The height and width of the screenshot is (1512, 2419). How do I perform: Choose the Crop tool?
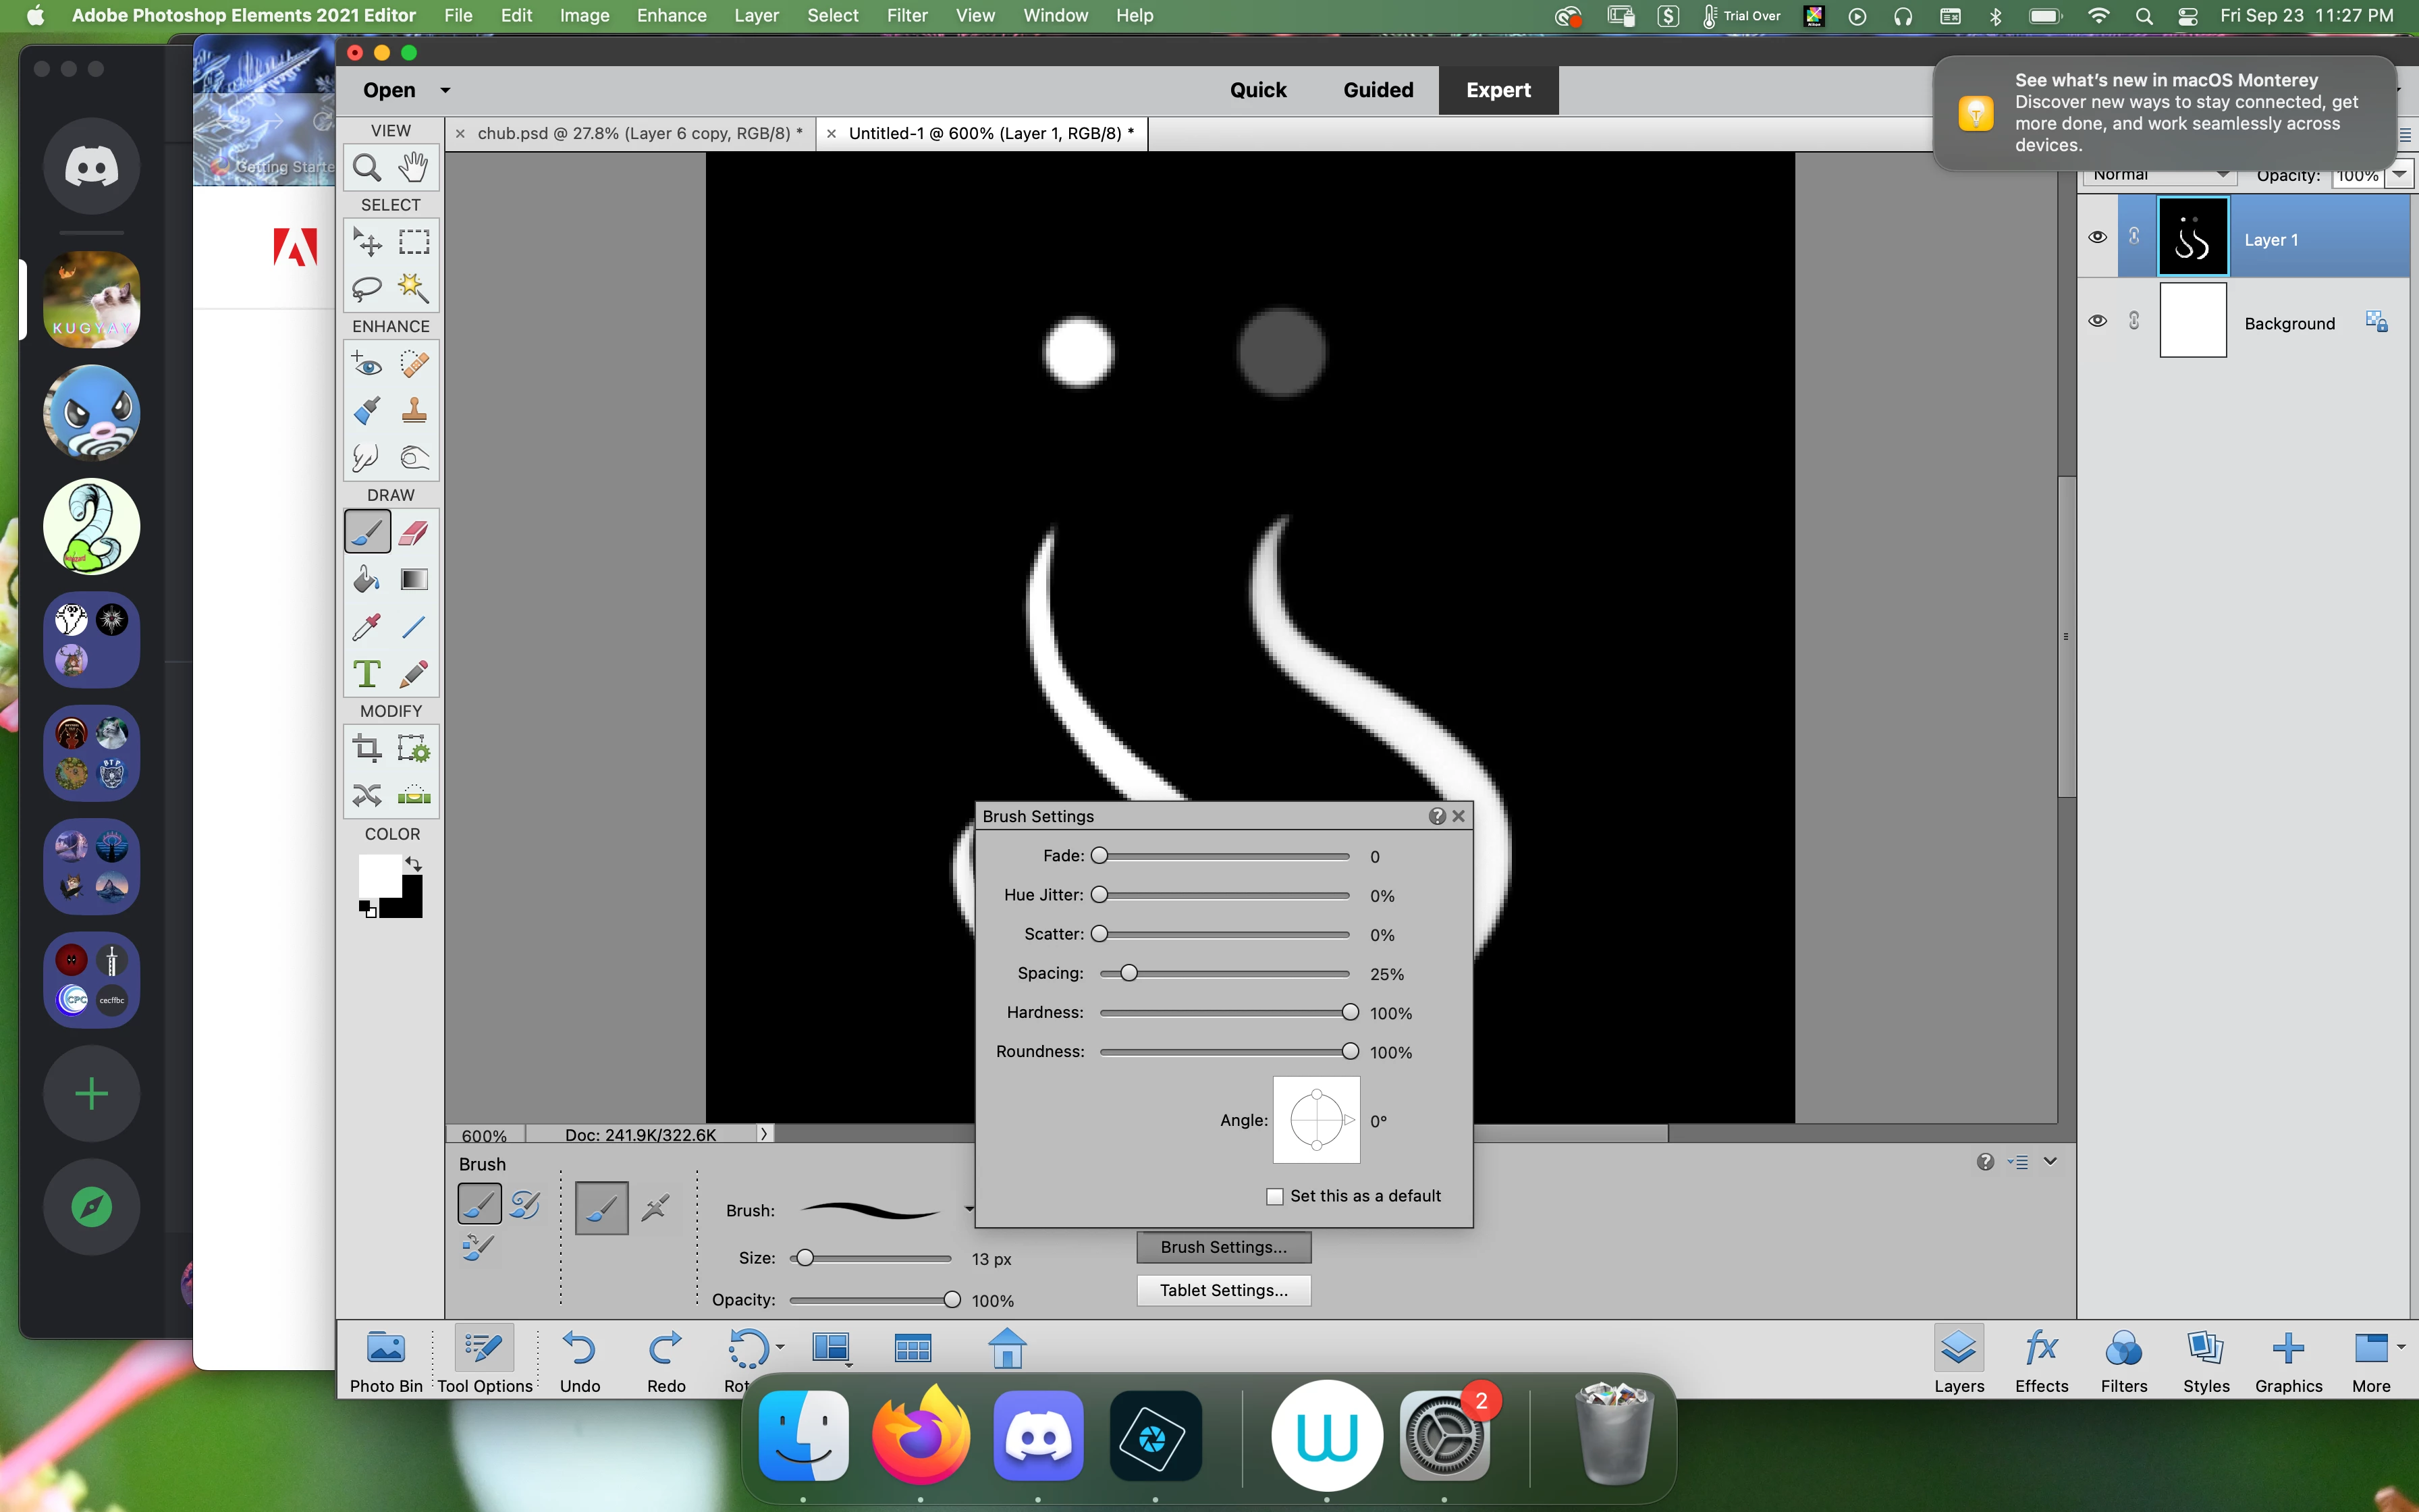tap(366, 748)
